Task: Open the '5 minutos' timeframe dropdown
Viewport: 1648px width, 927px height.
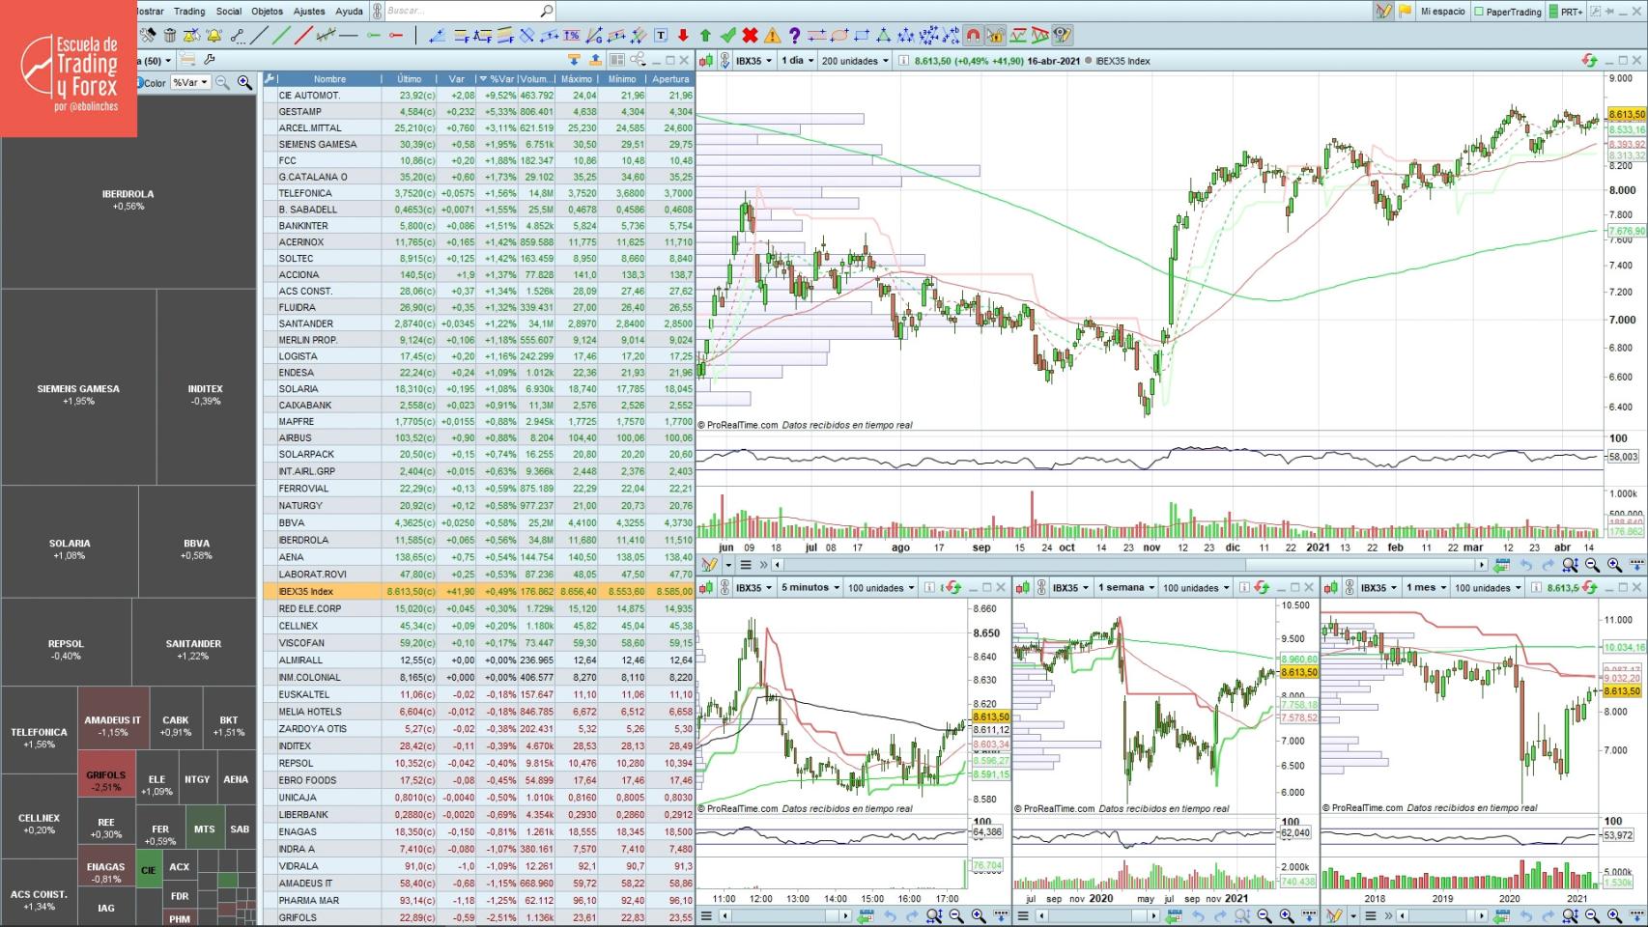Action: pyautogui.click(x=809, y=588)
